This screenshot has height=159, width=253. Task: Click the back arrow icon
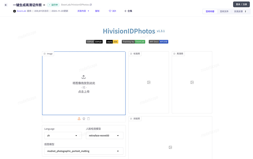click(x=6, y=5)
